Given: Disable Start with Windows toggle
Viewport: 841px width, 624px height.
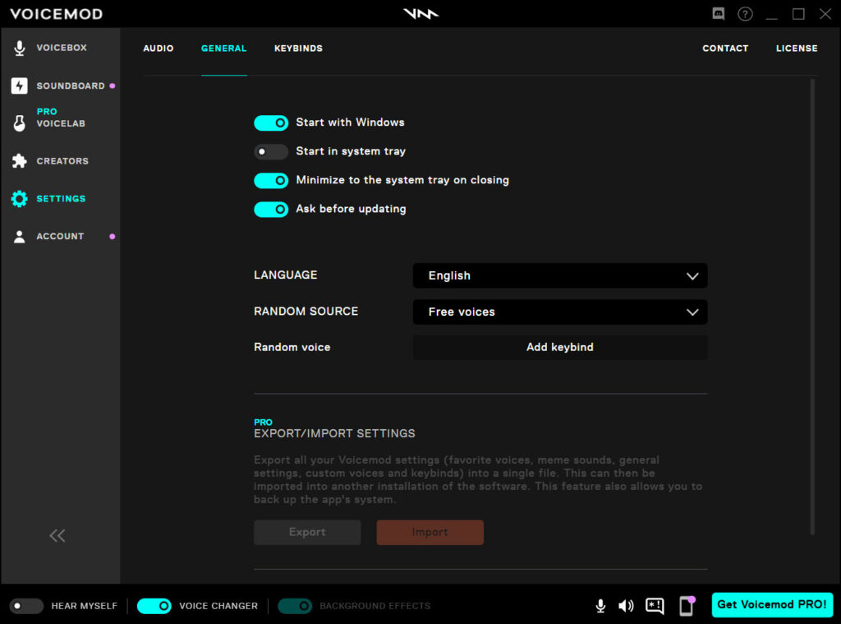Looking at the screenshot, I should click(x=271, y=123).
